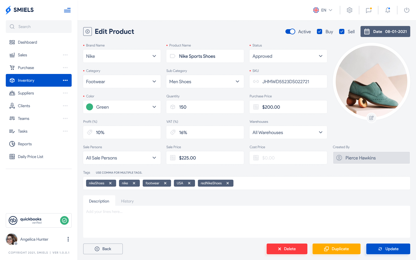The width and height of the screenshot is (416, 260).
Task: Open settings gear in top bar
Action: pos(350,10)
